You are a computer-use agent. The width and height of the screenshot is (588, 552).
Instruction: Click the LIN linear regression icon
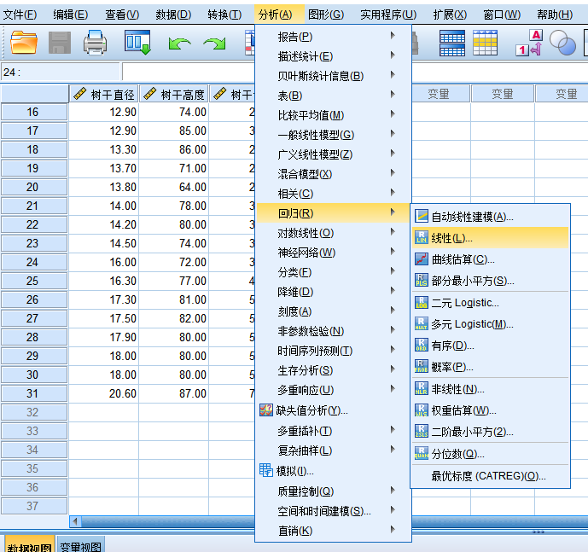tap(422, 238)
